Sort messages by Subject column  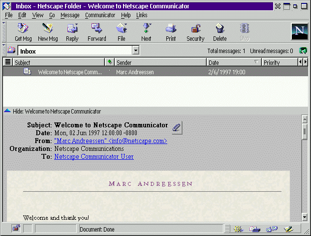(59, 62)
